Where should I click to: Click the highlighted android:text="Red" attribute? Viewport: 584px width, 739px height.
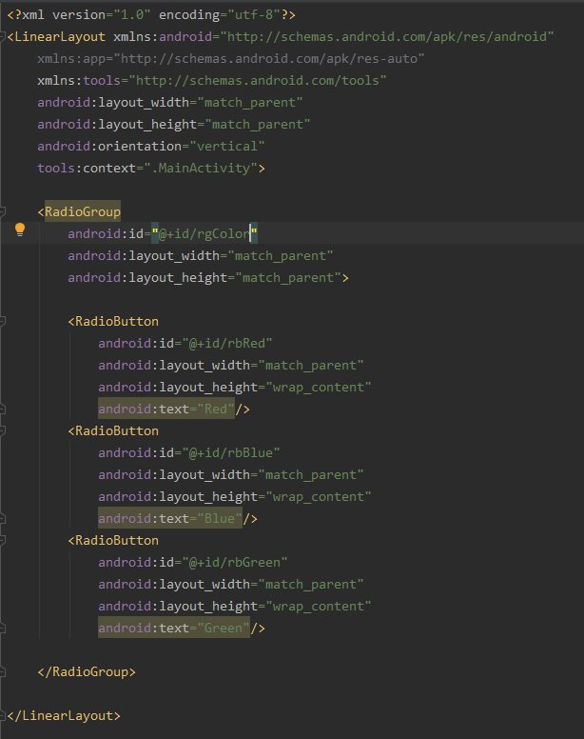point(166,409)
